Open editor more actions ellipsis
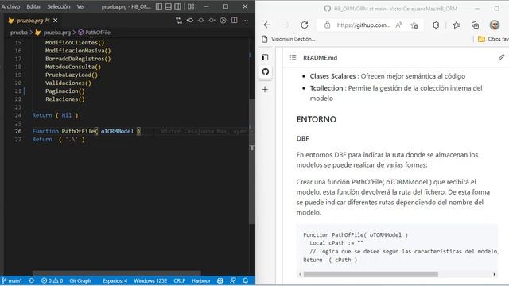Viewport: 509px width, 286px height. pos(245,21)
